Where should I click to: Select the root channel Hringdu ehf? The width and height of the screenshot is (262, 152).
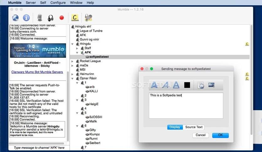coord(83,26)
